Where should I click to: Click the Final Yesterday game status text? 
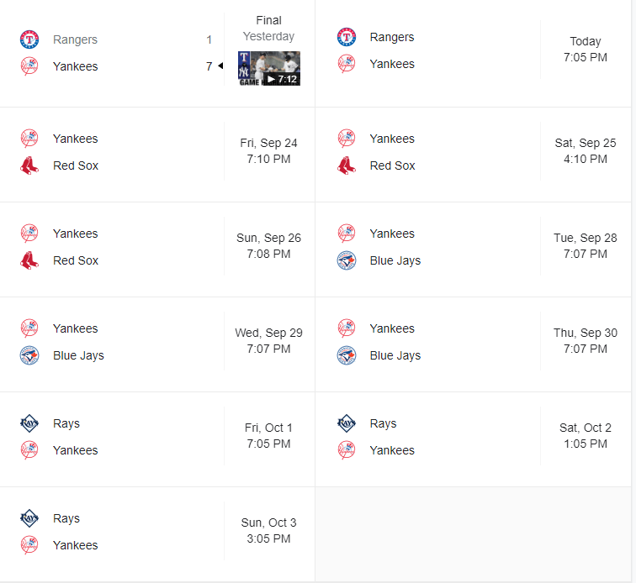269,29
